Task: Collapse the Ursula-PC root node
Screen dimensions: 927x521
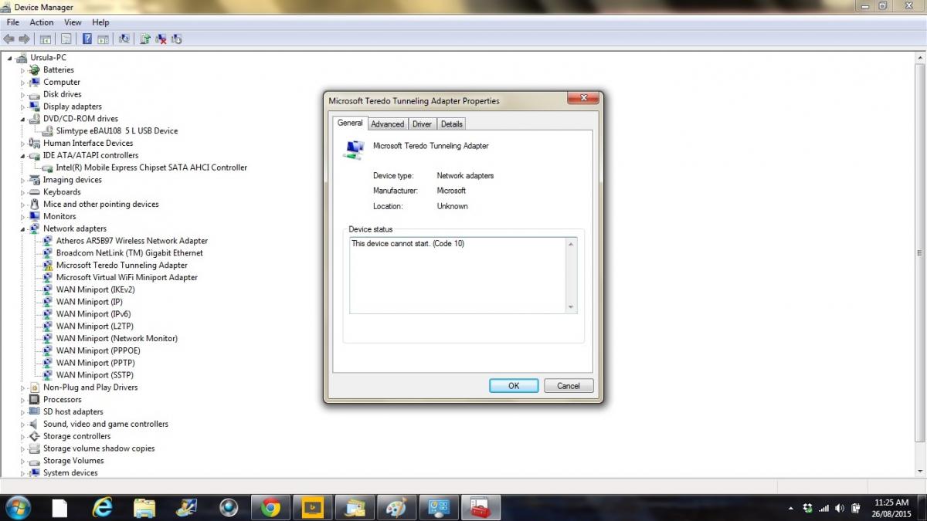Action: point(10,58)
